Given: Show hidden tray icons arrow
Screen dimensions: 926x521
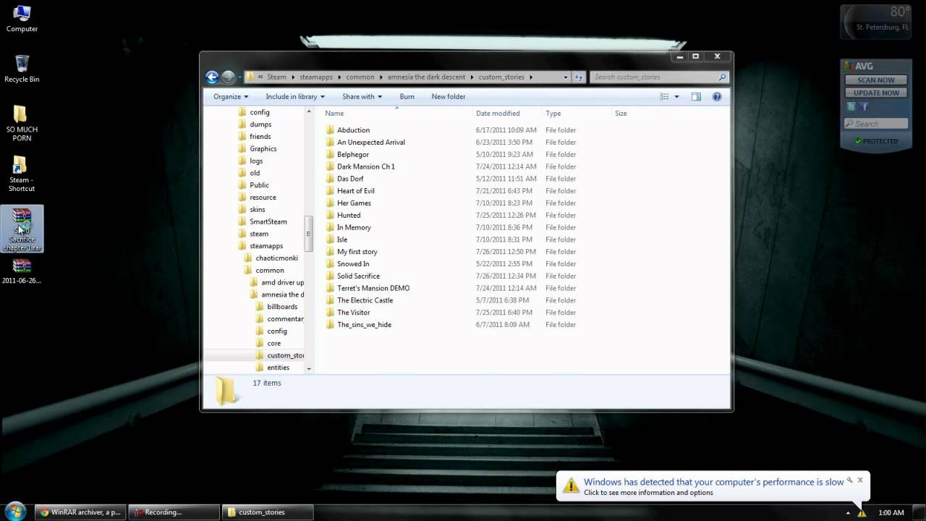Looking at the screenshot, I should click(x=848, y=513).
